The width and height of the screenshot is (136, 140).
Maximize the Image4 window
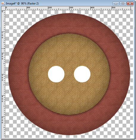(x=123, y=4)
